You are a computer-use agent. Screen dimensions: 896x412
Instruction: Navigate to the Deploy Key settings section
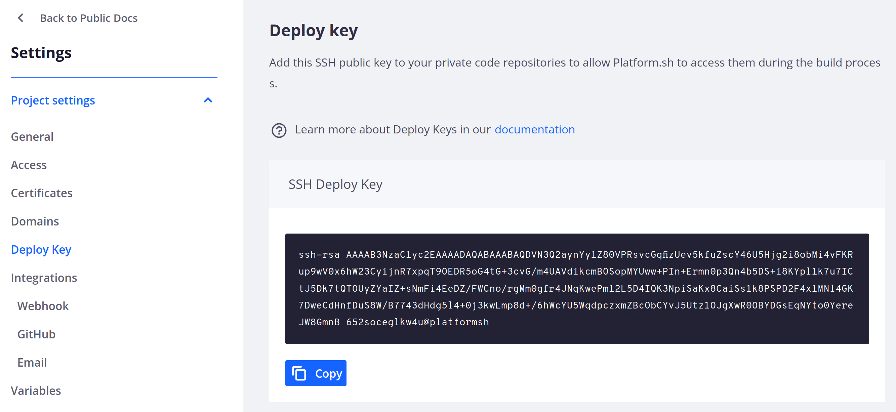pyautogui.click(x=41, y=249)
